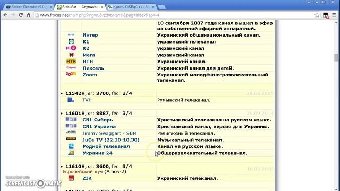Click the text Религиозный телеканал.

[x=186, y=133]
